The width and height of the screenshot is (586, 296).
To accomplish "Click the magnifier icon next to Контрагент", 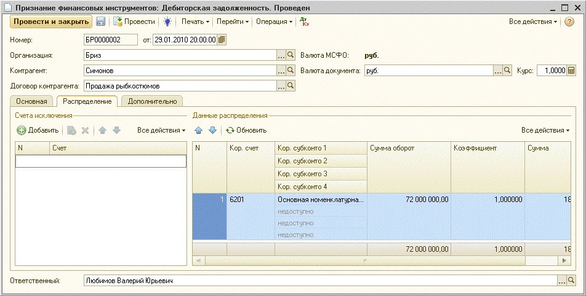I will 292,71.
